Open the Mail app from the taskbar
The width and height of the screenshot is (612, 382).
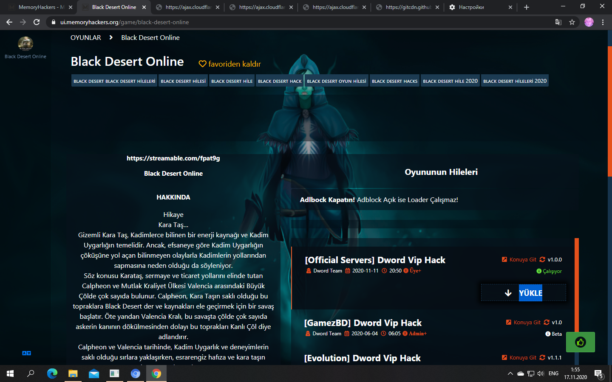click(x=94, y=374)
